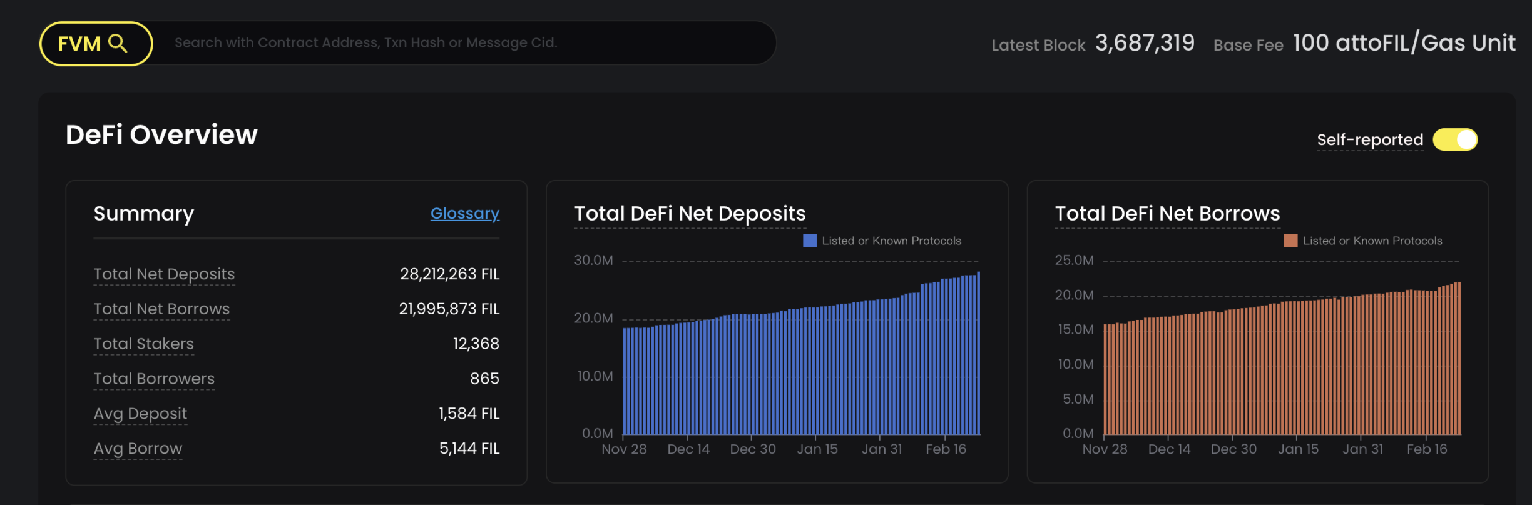The height and width of the screenshot is (505, 1532).
Task: Click the blue Listed or Known Protocols swatch
Action: click(x=809, y=241)
